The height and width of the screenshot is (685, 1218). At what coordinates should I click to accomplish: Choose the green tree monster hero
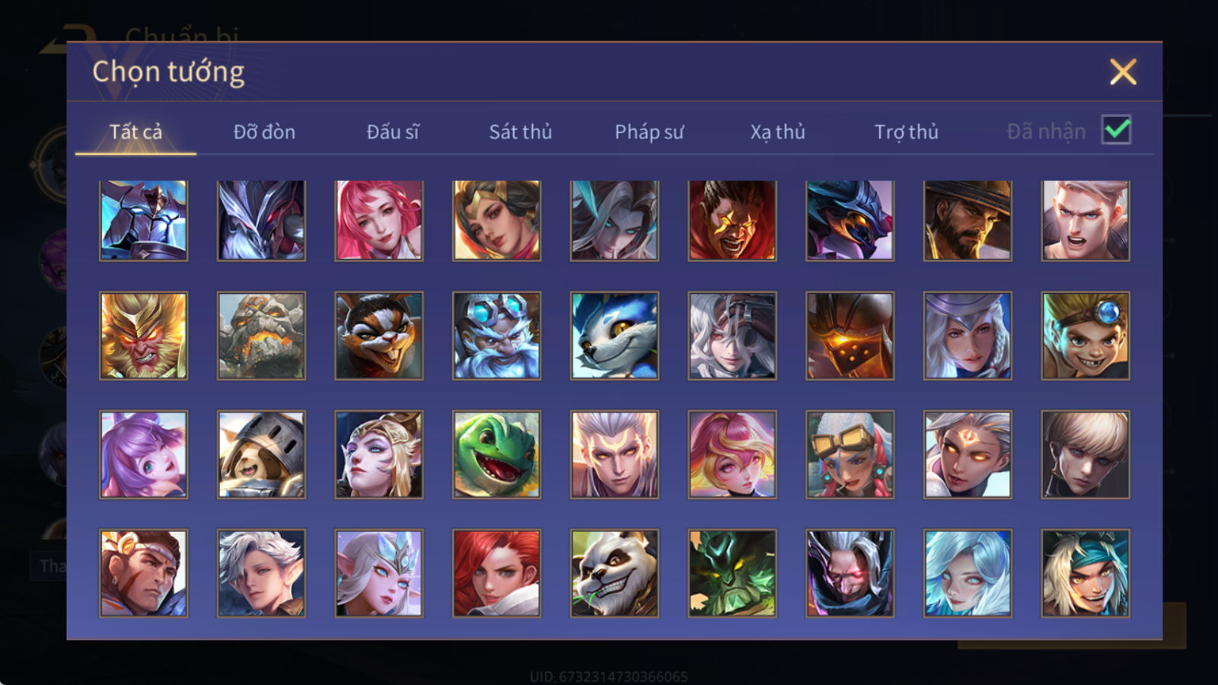(x=732, y=573)
